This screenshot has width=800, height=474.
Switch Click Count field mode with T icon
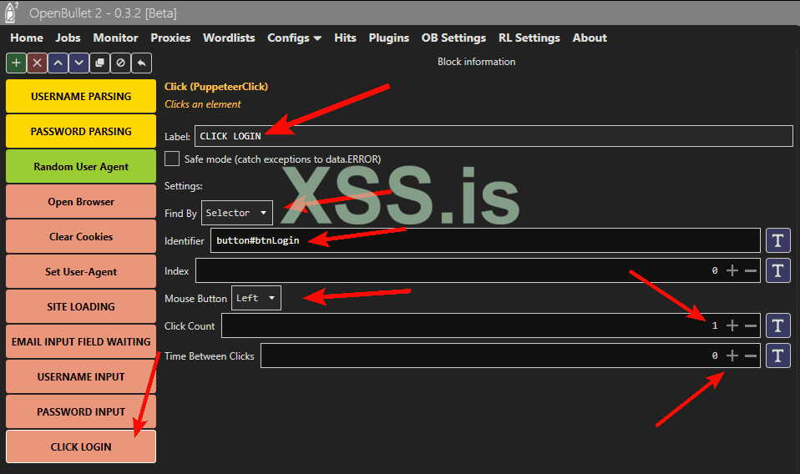(778, 325)
